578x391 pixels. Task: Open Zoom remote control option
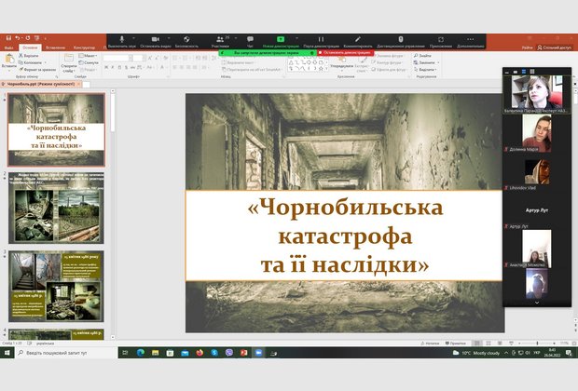[x=401, y=42]
